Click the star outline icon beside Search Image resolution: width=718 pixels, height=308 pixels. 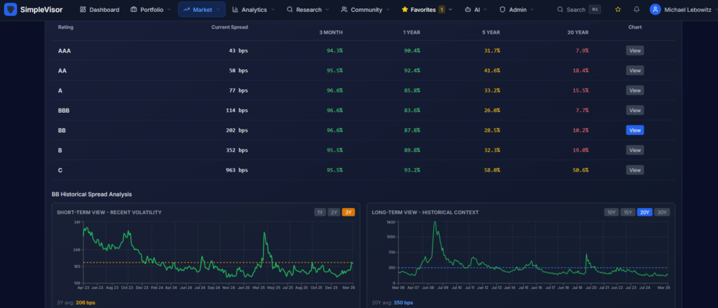click(618, 10)
